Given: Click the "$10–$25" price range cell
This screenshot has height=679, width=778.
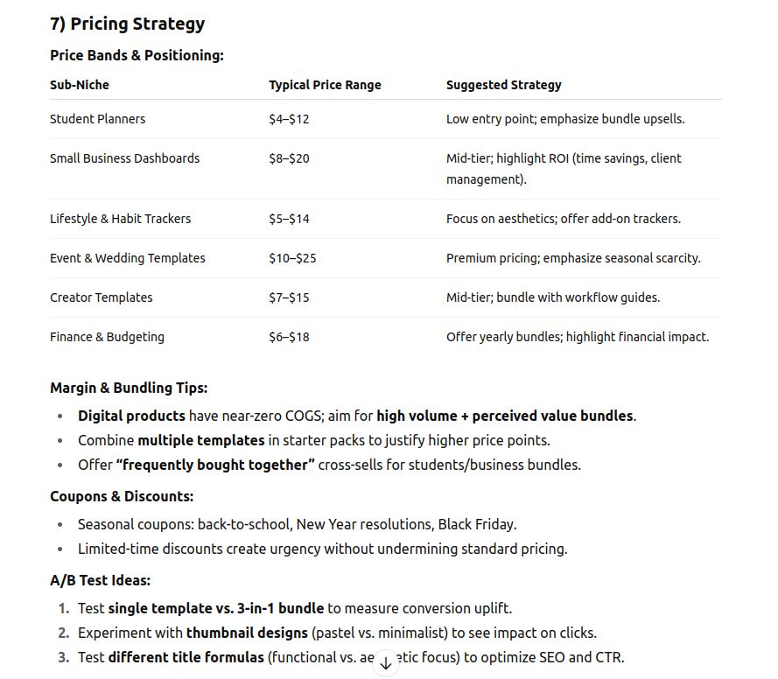Looking at the screenshot, I should 292,258.
